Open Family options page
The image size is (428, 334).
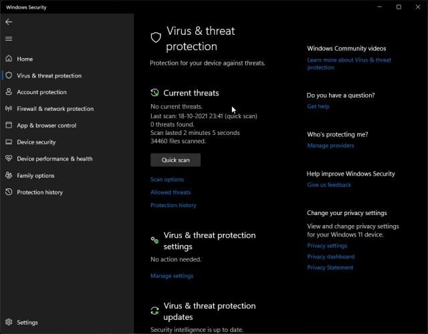click(x=67, y=176)
